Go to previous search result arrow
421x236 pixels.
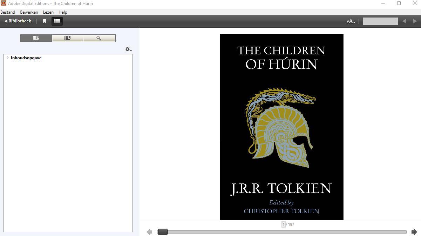pos(404,21)
